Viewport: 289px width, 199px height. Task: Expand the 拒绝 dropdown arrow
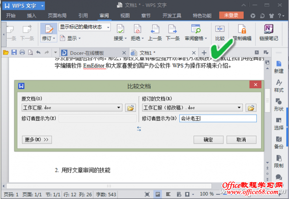pos(143,38)
